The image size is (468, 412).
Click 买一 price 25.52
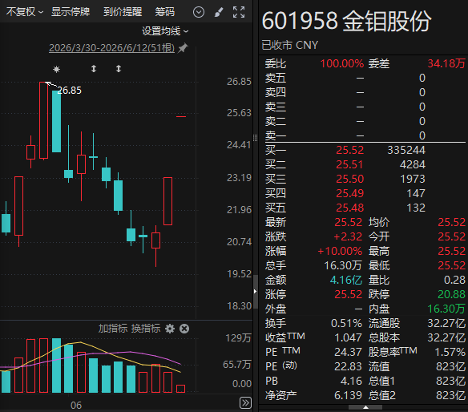pos(350,150)
